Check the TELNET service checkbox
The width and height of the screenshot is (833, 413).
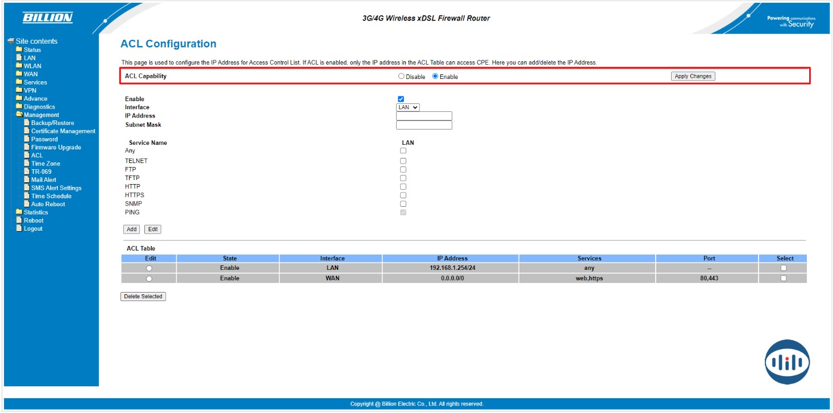(x=403, y=161)
